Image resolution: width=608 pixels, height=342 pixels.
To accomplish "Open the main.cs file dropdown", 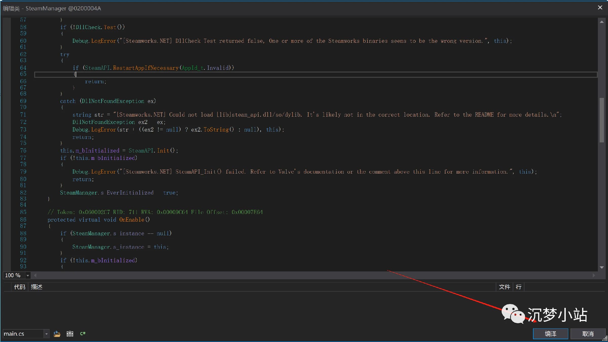I will [x=46, y=334].
